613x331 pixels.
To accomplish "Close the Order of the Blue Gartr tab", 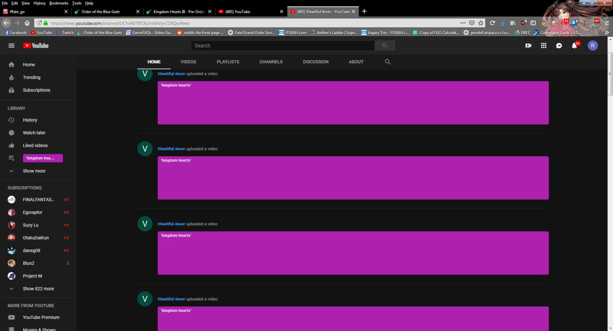I will [x=138, y=11].
